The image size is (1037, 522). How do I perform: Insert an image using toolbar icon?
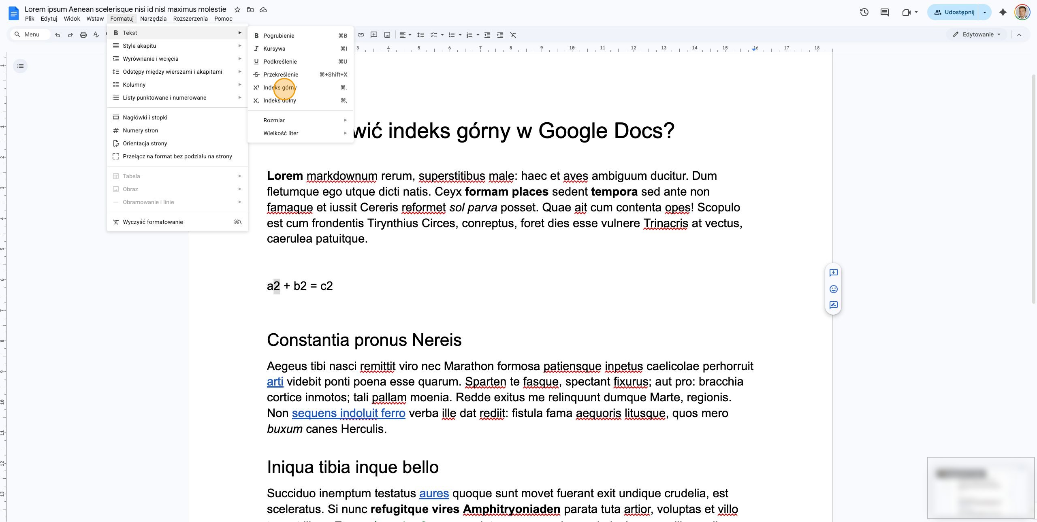pyautogui.click(x=387, y=35)
